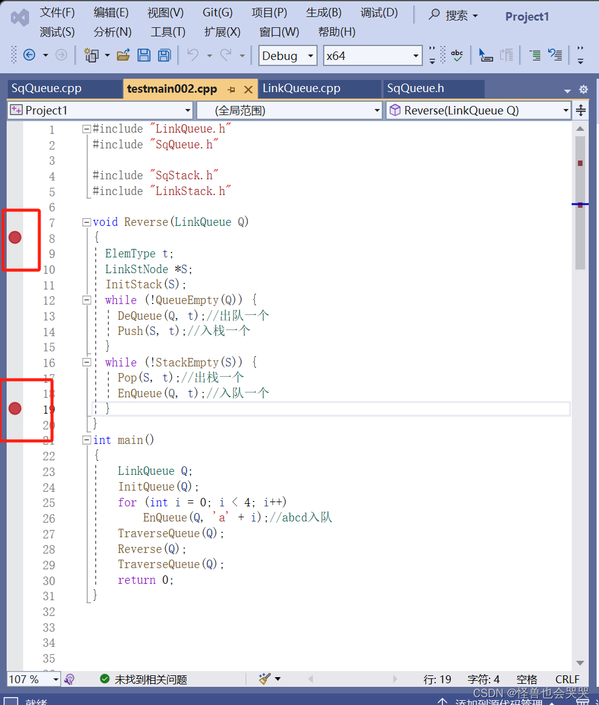Screen dimensions: 599x705
Task: Navigate backward with the back arrow
Action: tap(29, 55)
